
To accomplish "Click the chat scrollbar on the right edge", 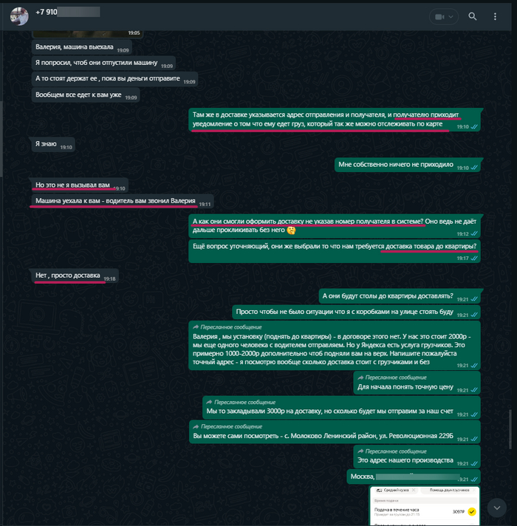I will click(510, 429).
